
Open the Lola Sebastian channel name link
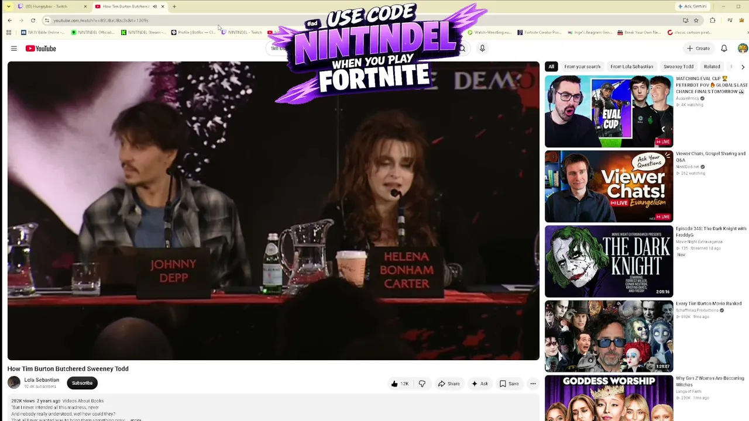(x=42, y=380)
